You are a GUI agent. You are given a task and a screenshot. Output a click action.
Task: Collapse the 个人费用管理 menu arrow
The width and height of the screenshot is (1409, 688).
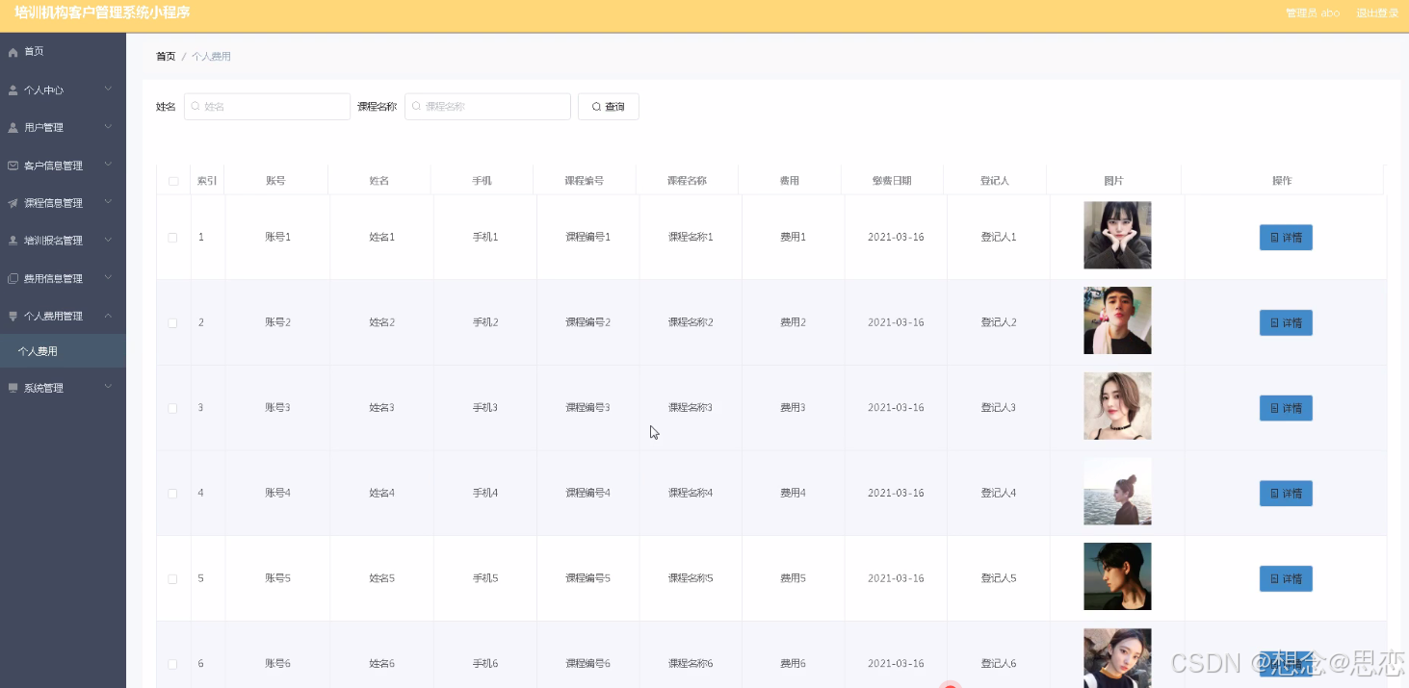click(108, 316)
